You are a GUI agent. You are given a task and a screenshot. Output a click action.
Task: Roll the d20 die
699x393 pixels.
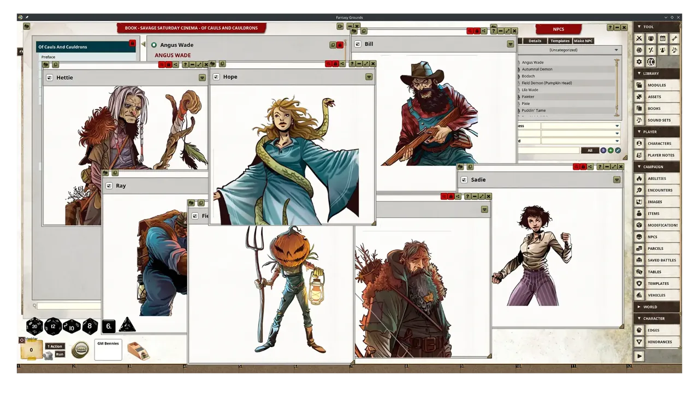(x=34, y=326)
